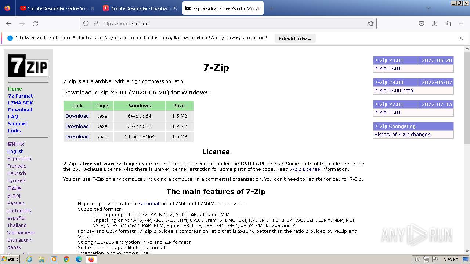View site security via the padlock icon

tap(96, 23)
